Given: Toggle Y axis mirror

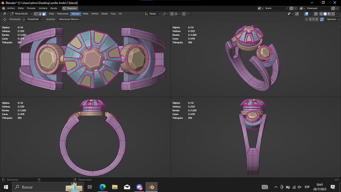Looking at the screenshot, I should [313, 19].
